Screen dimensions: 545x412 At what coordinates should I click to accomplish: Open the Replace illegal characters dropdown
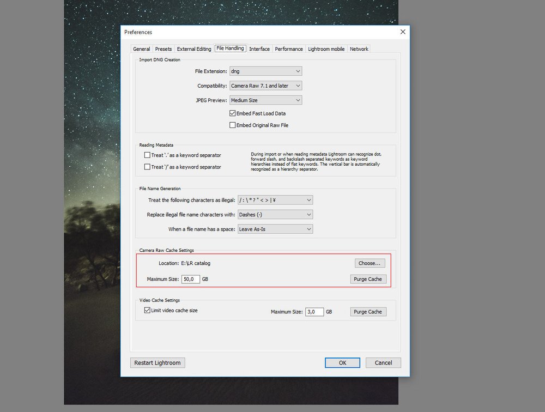pyautogui.click(x=275, y=214)
